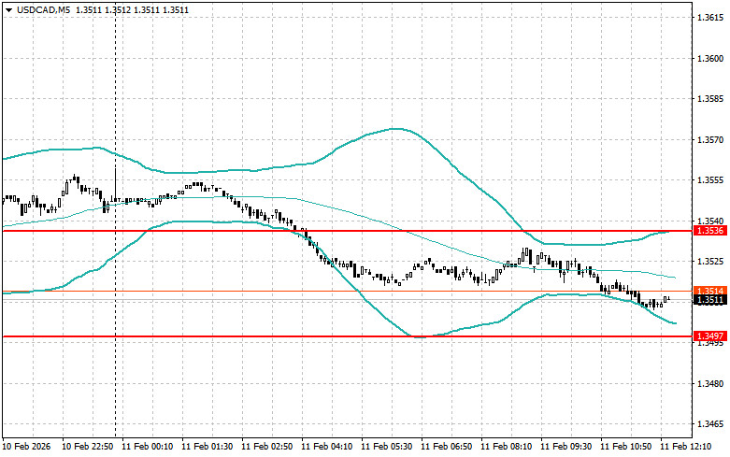Screen dimensions: 730x457
Task: Click the vertical dashed period separator line
Action: [115, 93]
